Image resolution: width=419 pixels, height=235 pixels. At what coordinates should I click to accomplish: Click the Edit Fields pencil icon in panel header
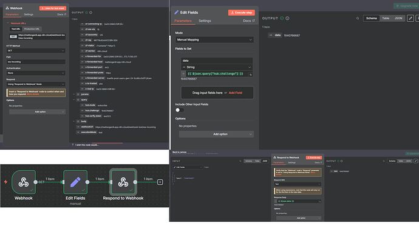point(176,12)
